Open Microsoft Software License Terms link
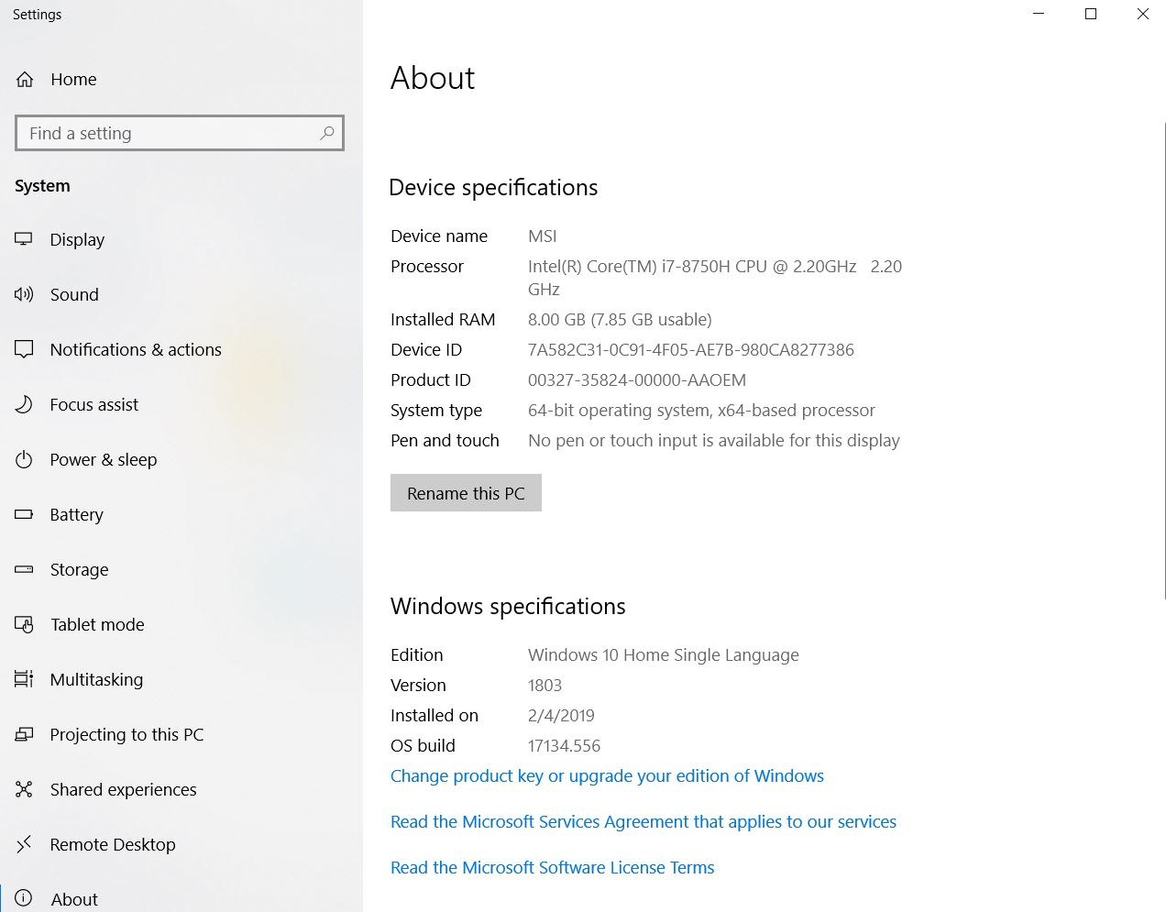 tap(552, 867)
